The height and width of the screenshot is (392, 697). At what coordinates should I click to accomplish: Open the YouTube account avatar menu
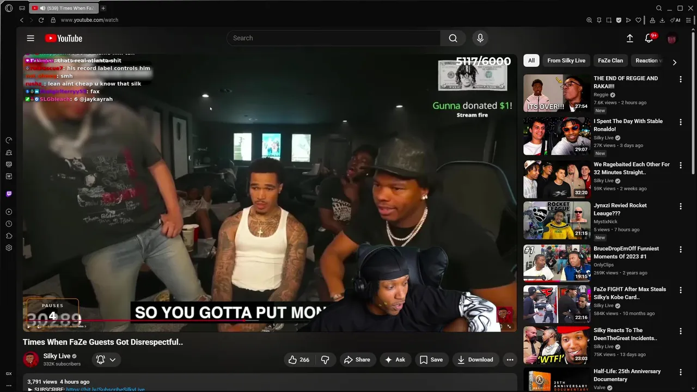(x=672, y=39)
